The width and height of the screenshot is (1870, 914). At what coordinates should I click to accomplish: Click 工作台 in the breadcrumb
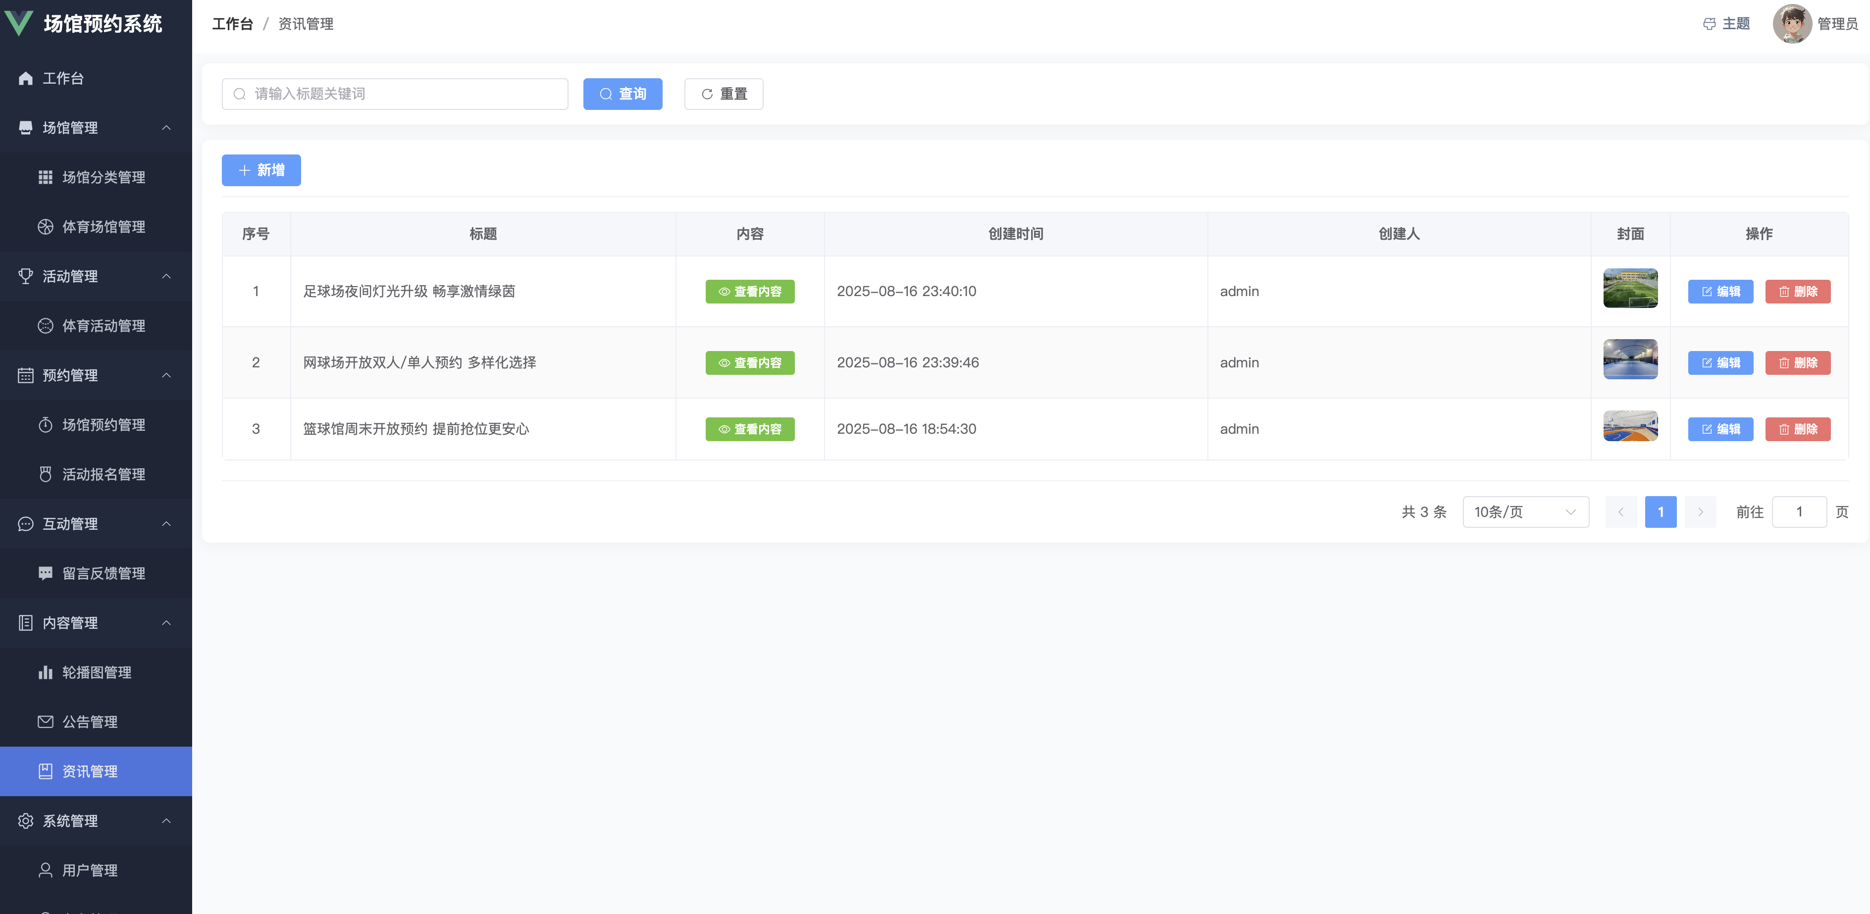(x=232, y=24)
